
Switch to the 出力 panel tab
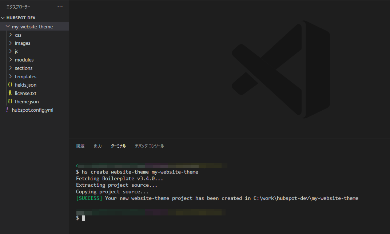point(98,146)
